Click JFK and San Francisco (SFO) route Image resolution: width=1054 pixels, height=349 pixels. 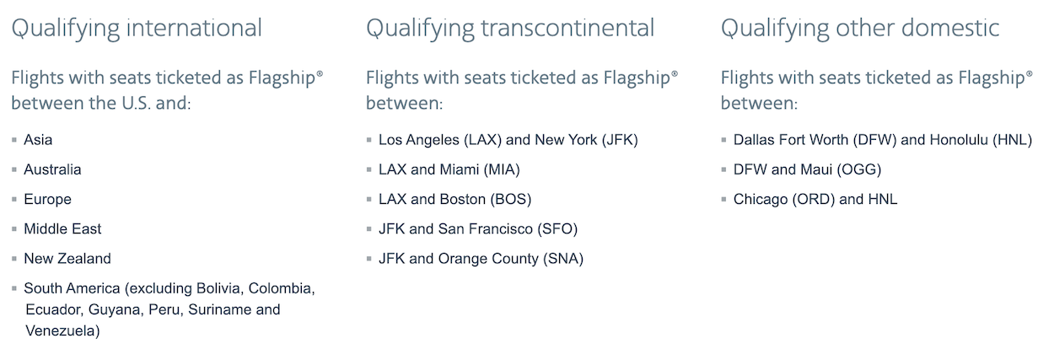477,229
